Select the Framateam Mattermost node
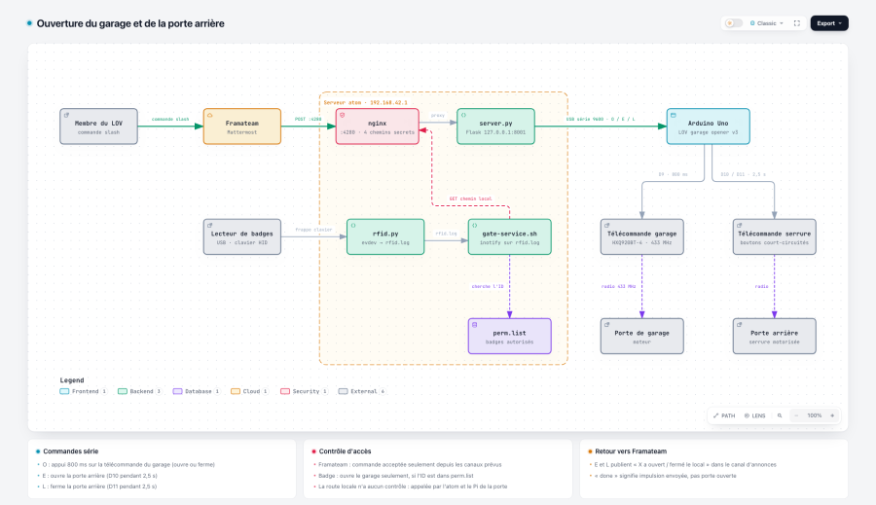The height and width of the screenshot is (505, 876). pos(242,126)
